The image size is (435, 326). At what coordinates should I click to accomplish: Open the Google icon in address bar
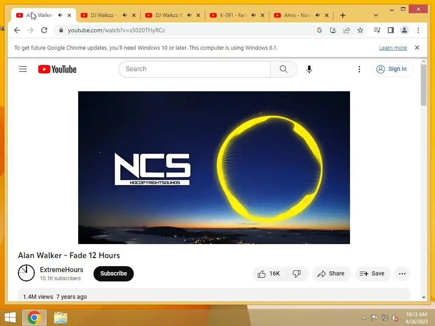click(319, 30)
